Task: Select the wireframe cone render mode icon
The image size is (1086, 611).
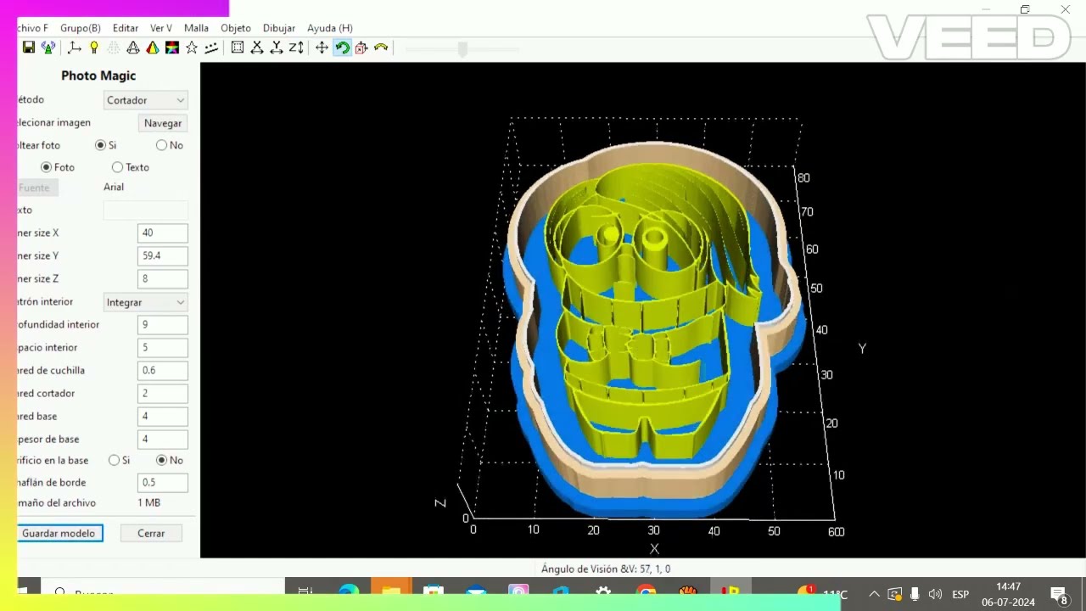Action: pyautogui.click(x=133, y=48)
